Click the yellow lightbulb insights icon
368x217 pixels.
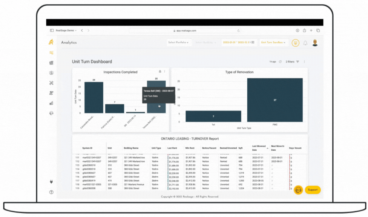click(295, 43)
